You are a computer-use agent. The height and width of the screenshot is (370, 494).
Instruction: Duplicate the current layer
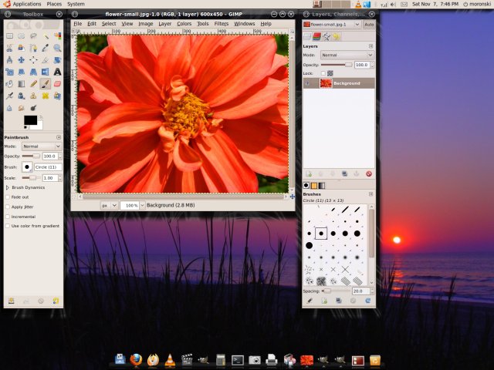tap(345, 173)
